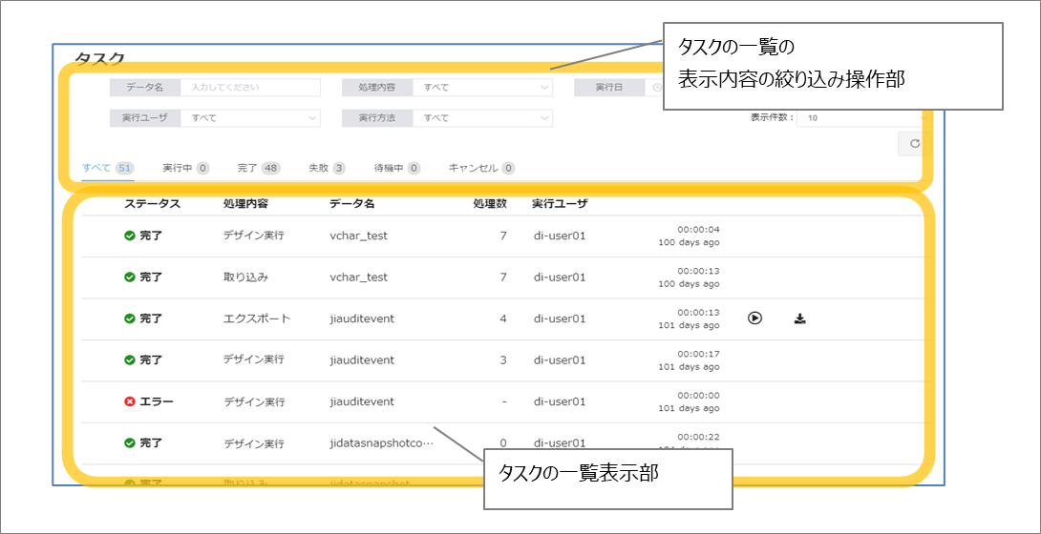The image size is (1041, 534).
Task: Click the エラー status text
Action: pos(157,401)
